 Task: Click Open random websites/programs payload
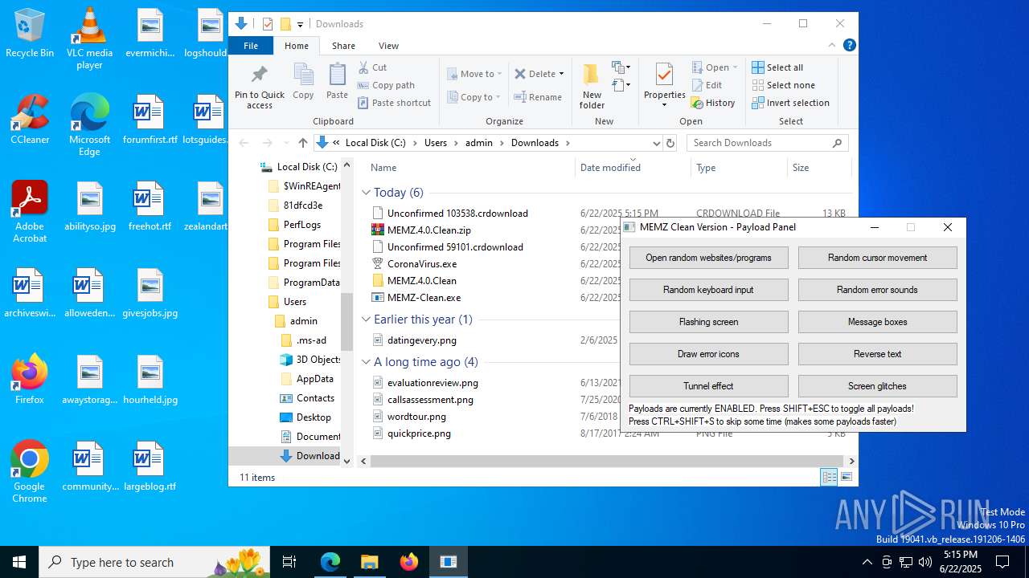(708, 258)
